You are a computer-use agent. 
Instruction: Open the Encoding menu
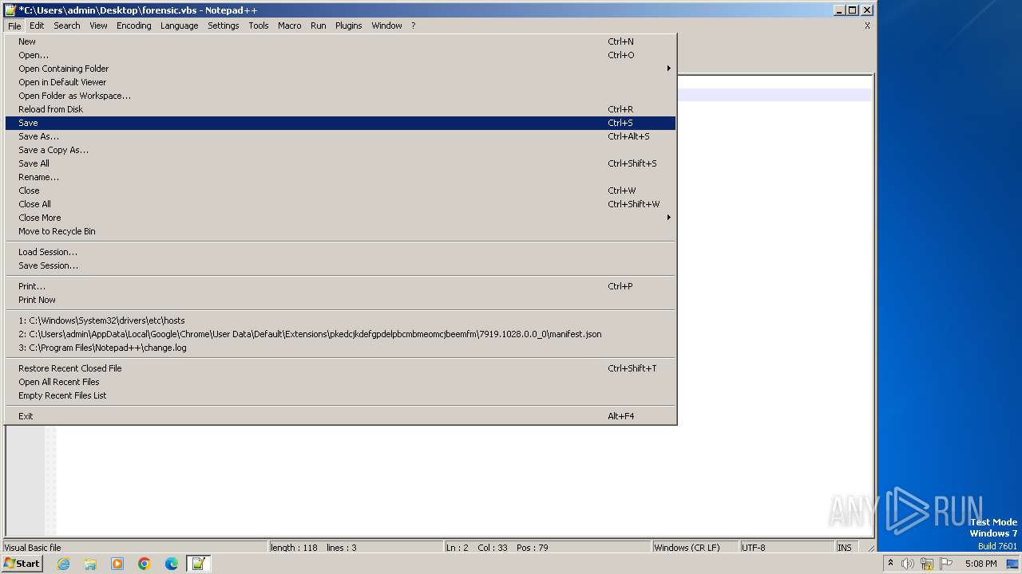133,26
